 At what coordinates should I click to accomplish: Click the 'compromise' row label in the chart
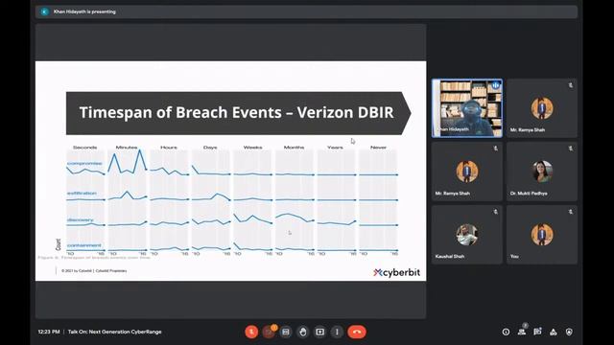[x=84, y=164]
